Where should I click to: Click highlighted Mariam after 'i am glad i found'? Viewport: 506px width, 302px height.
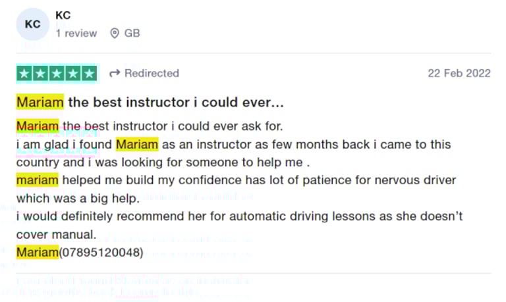point(137,144)
